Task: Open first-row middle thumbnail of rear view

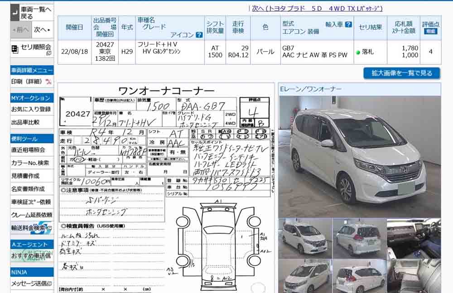Action: click(359, 239)
